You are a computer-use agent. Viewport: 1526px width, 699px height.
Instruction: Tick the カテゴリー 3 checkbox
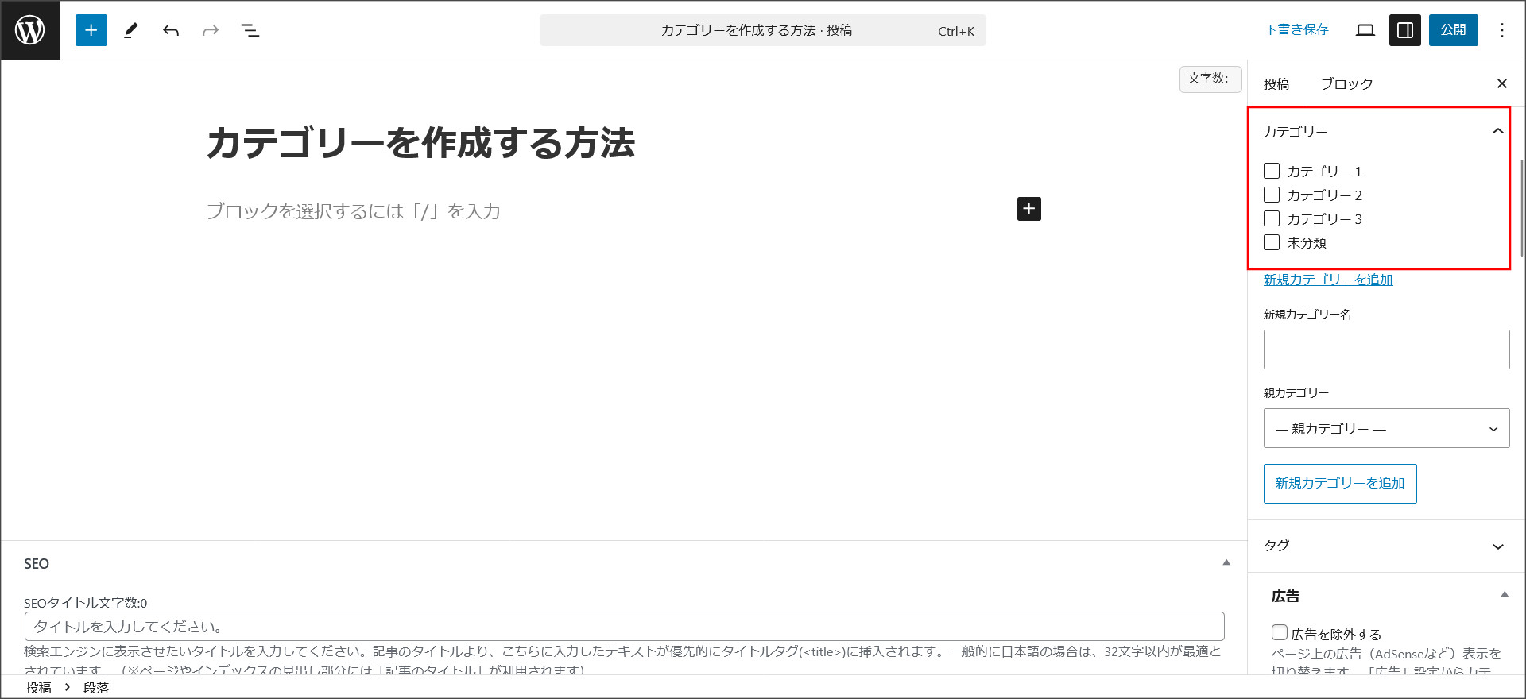pos(1272,218)
